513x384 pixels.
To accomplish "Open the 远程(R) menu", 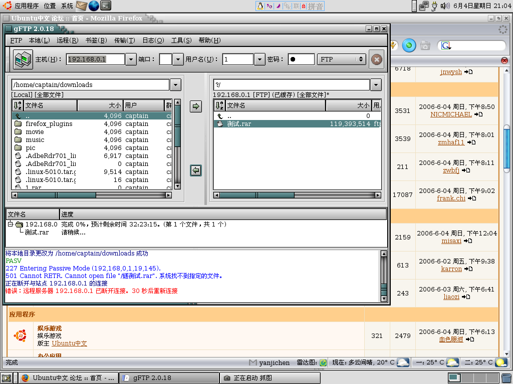I will point(68,40).
